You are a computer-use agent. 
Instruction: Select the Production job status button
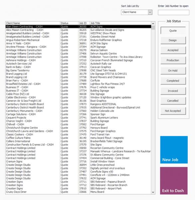173,60
